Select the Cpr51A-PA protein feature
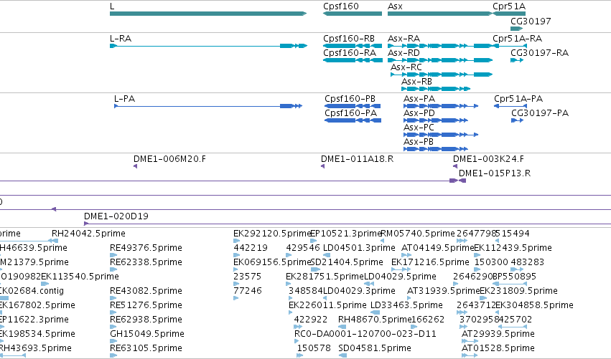611x359 pixels. click(x=510, y=106)
